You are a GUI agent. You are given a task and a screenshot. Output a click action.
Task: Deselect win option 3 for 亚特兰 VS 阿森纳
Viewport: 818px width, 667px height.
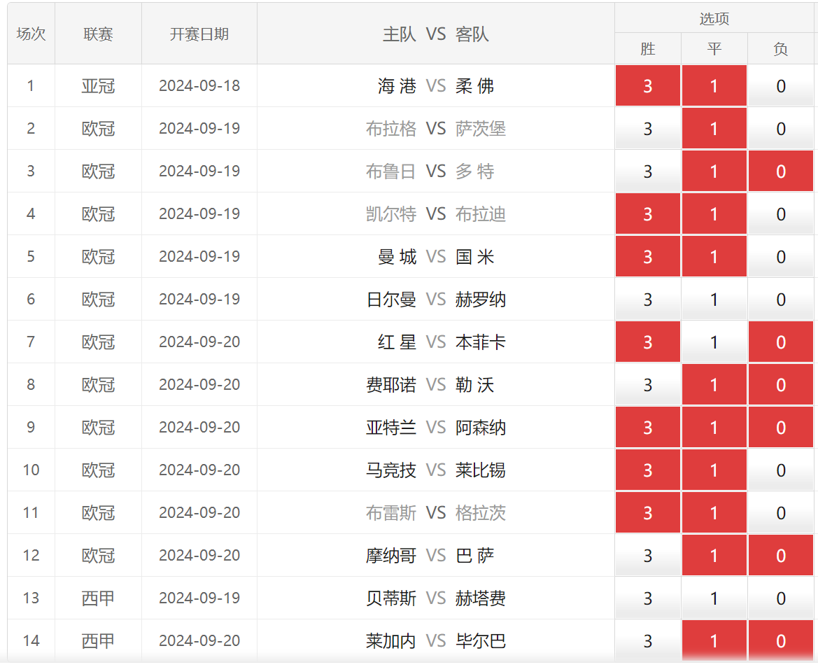(x=647, y=428)
